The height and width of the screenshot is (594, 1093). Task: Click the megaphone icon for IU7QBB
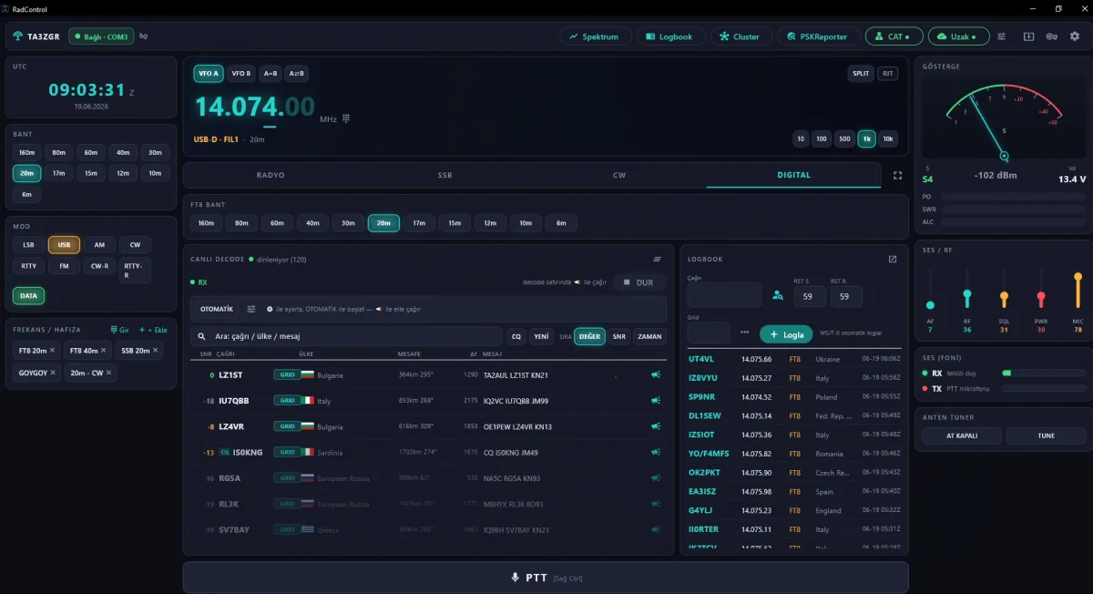pos(655,400)
